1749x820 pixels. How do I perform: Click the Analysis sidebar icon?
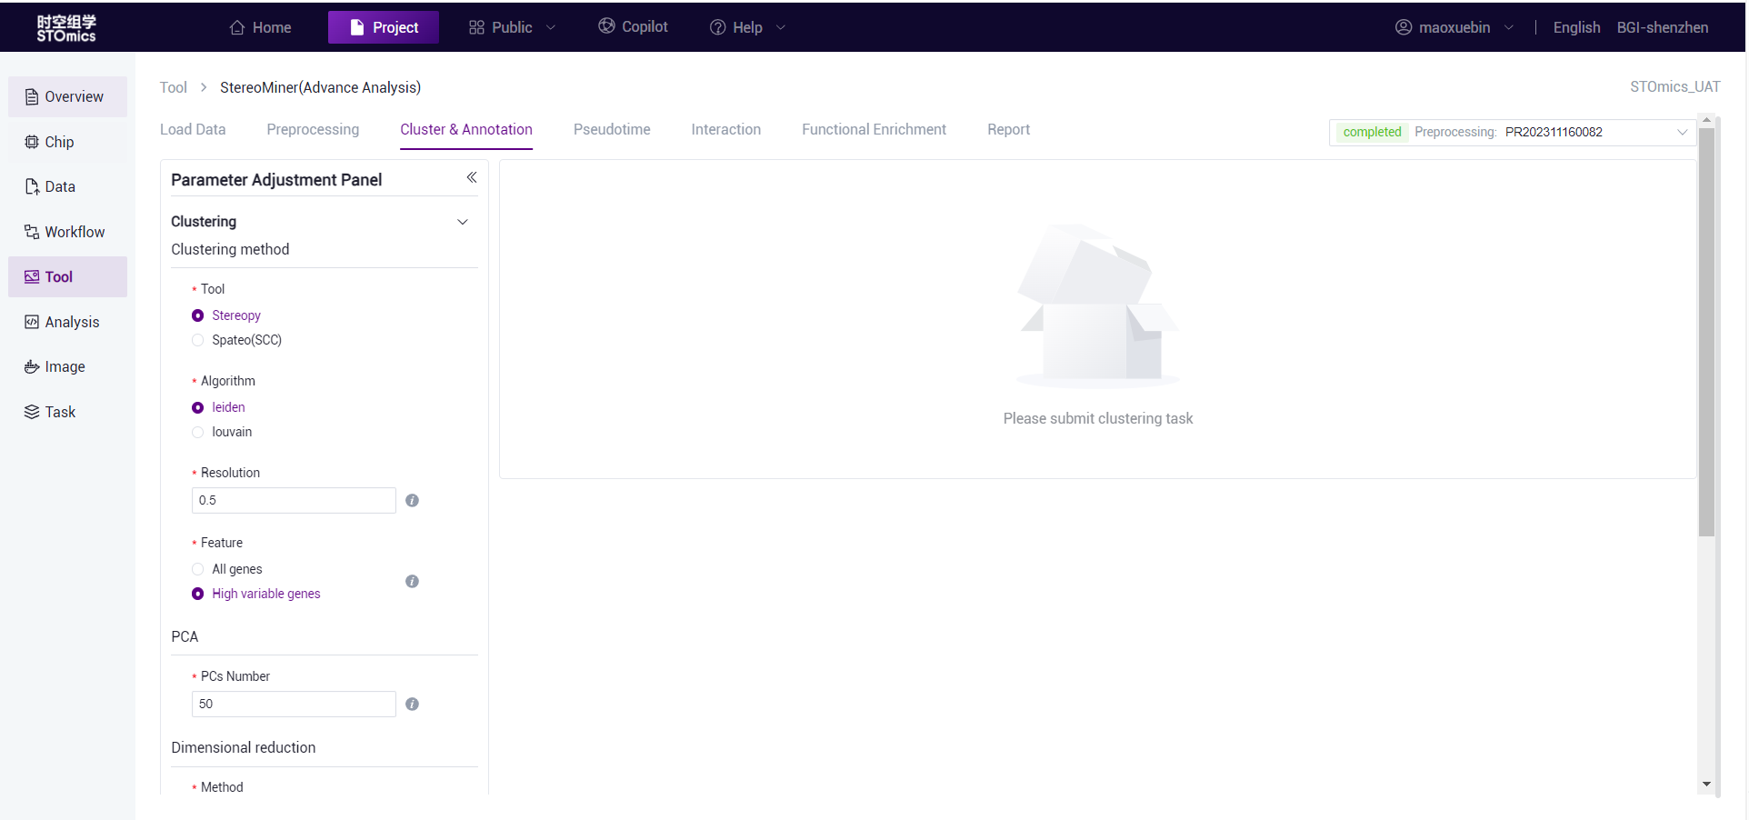click(x=32, y=322)
